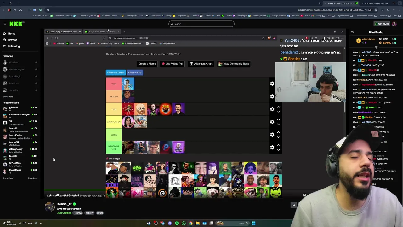Expand Recommended list with Show More
Viewport: 403px width, 227px height.
click(8, 178)
